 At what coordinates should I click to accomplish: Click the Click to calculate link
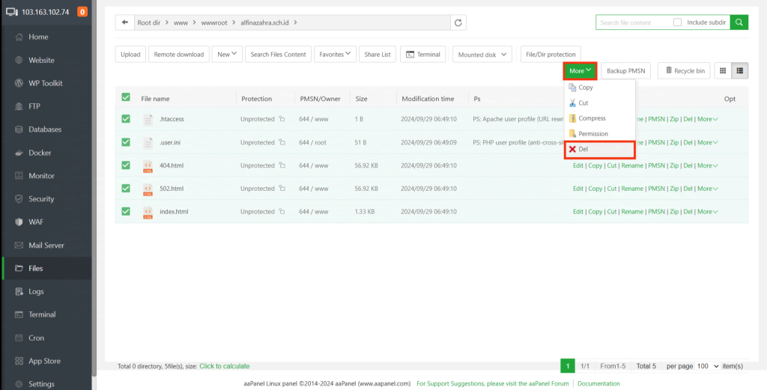coord(224,366)
